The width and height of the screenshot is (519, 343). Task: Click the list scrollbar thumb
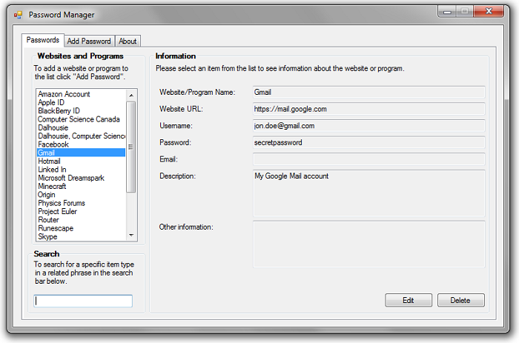tap(131, 147)
